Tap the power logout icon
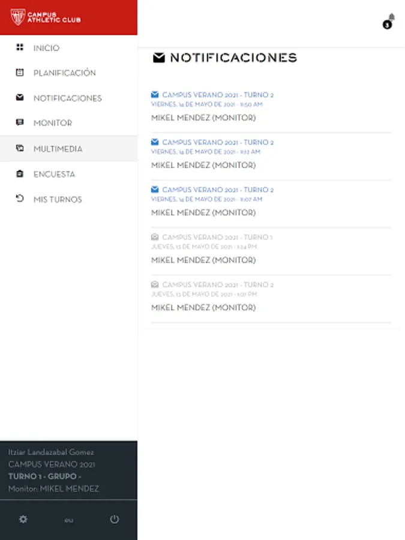Screen dimensions: 405x540 (x=115, y=519)
